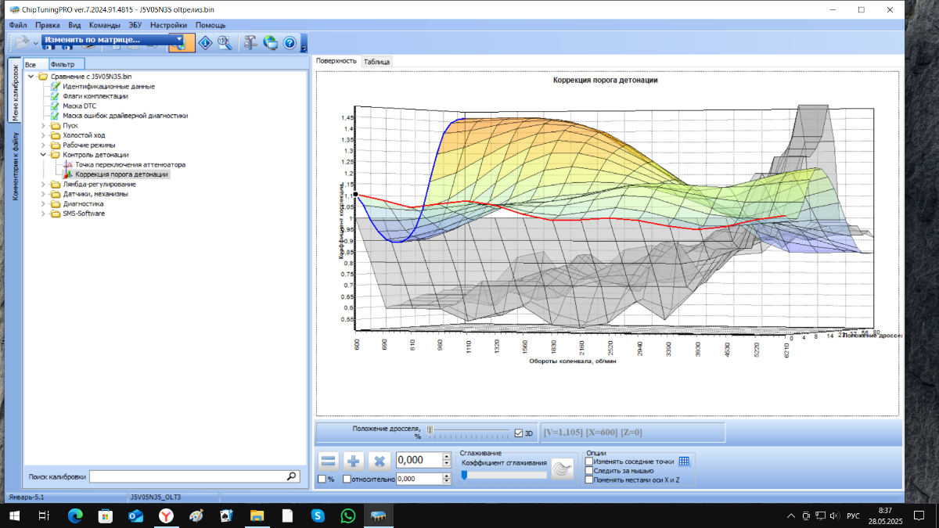Click the blue info diamond toolbar icon
This screenshot has height=528, width=939.
(205, 43)
